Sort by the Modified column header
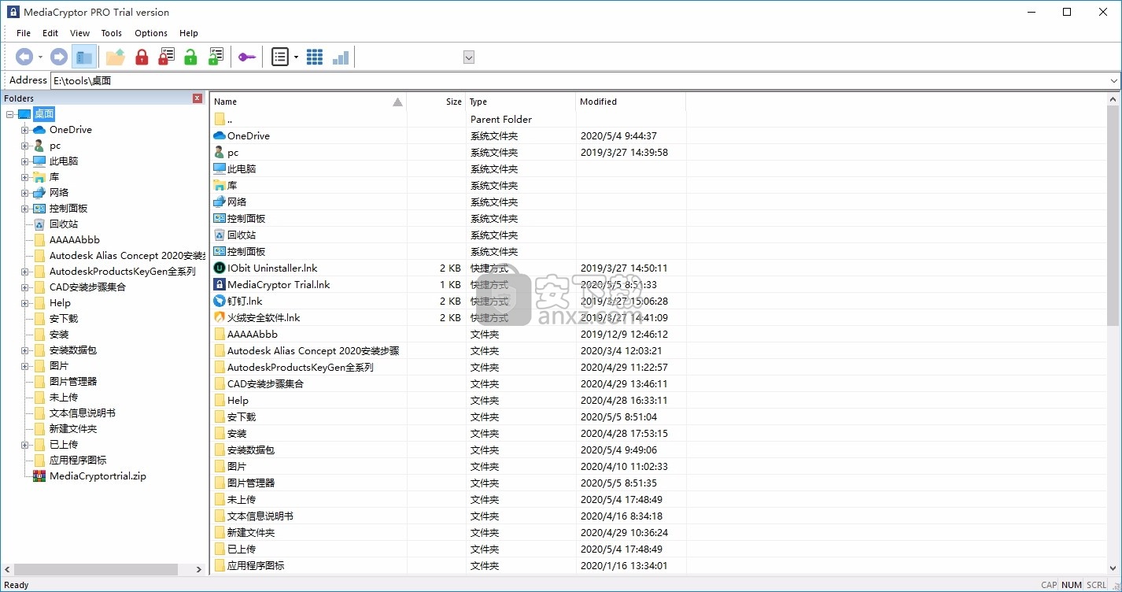 631,102
